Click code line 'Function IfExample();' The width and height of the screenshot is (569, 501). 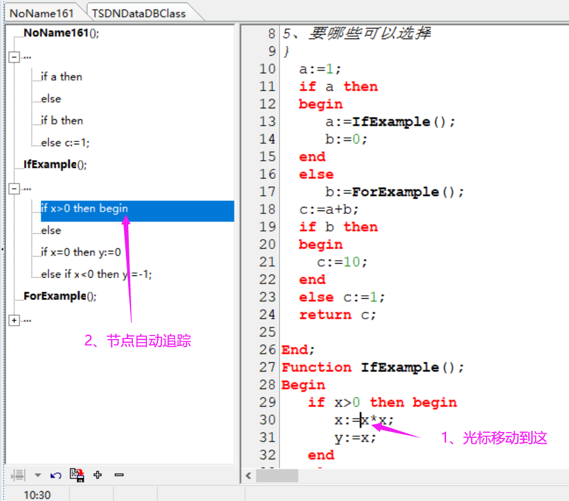point(373,368)
